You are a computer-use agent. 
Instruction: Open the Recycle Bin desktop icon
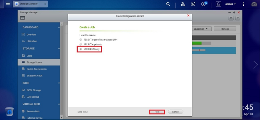point(9,111)
